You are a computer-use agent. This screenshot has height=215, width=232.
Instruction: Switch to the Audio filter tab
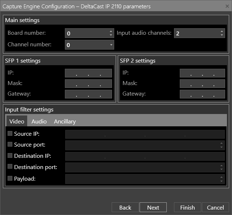pyautogui.click(x=39, y=121)
